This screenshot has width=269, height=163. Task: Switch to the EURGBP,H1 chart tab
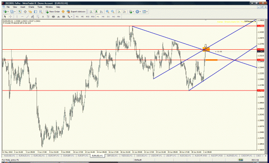[68, 156]
